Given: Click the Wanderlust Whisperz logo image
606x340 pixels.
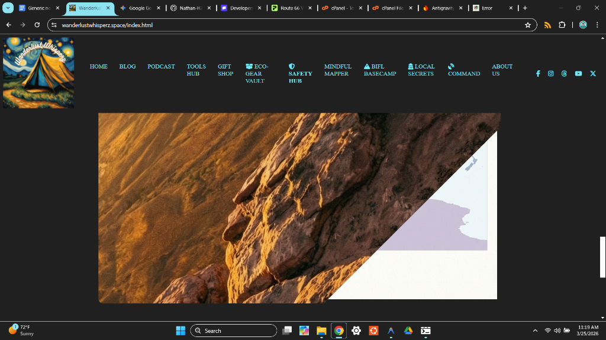Looking at the screenshot, I should tap(38, 73).
